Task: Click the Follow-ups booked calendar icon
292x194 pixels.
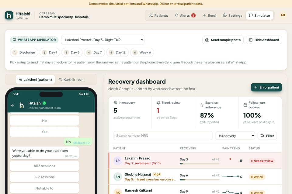Action: pos(245,105)
